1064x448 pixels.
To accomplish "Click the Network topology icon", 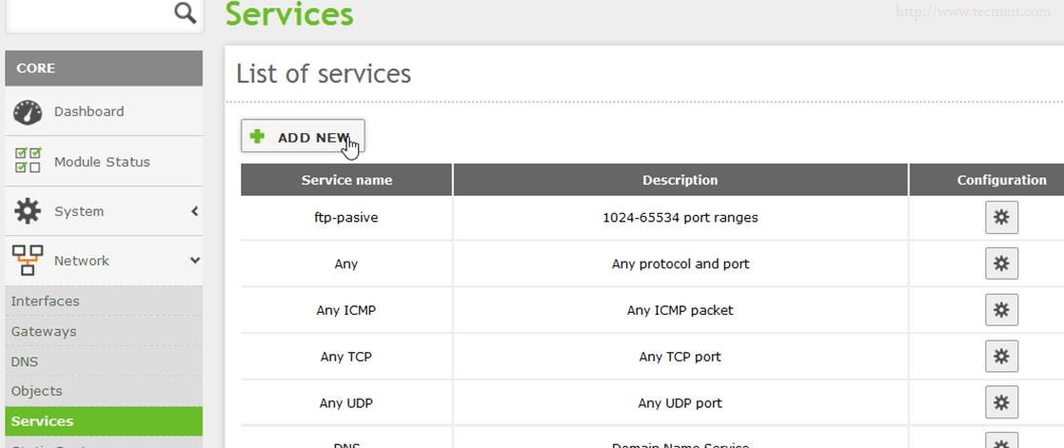I will tap(28, 261).
